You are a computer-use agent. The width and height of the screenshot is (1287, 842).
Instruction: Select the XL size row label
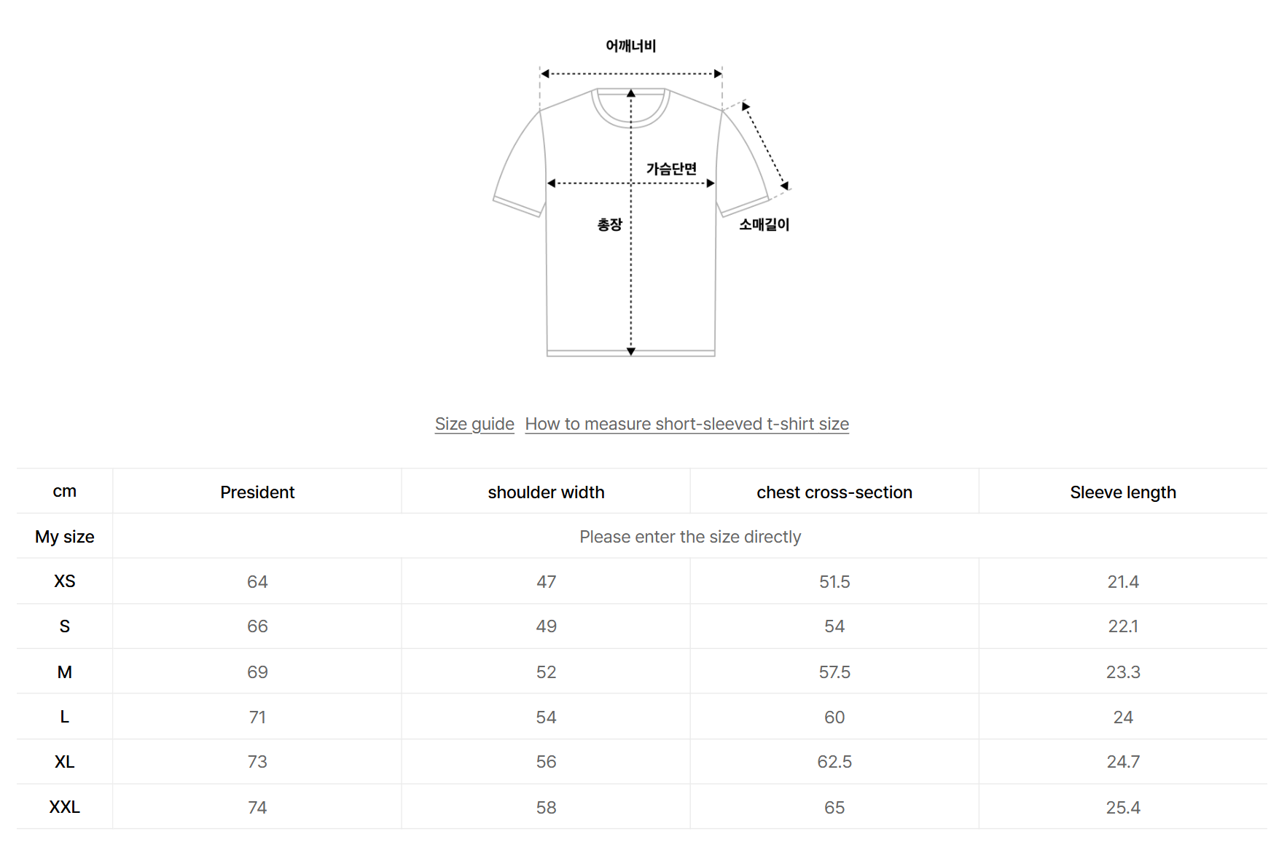(65, 762)
